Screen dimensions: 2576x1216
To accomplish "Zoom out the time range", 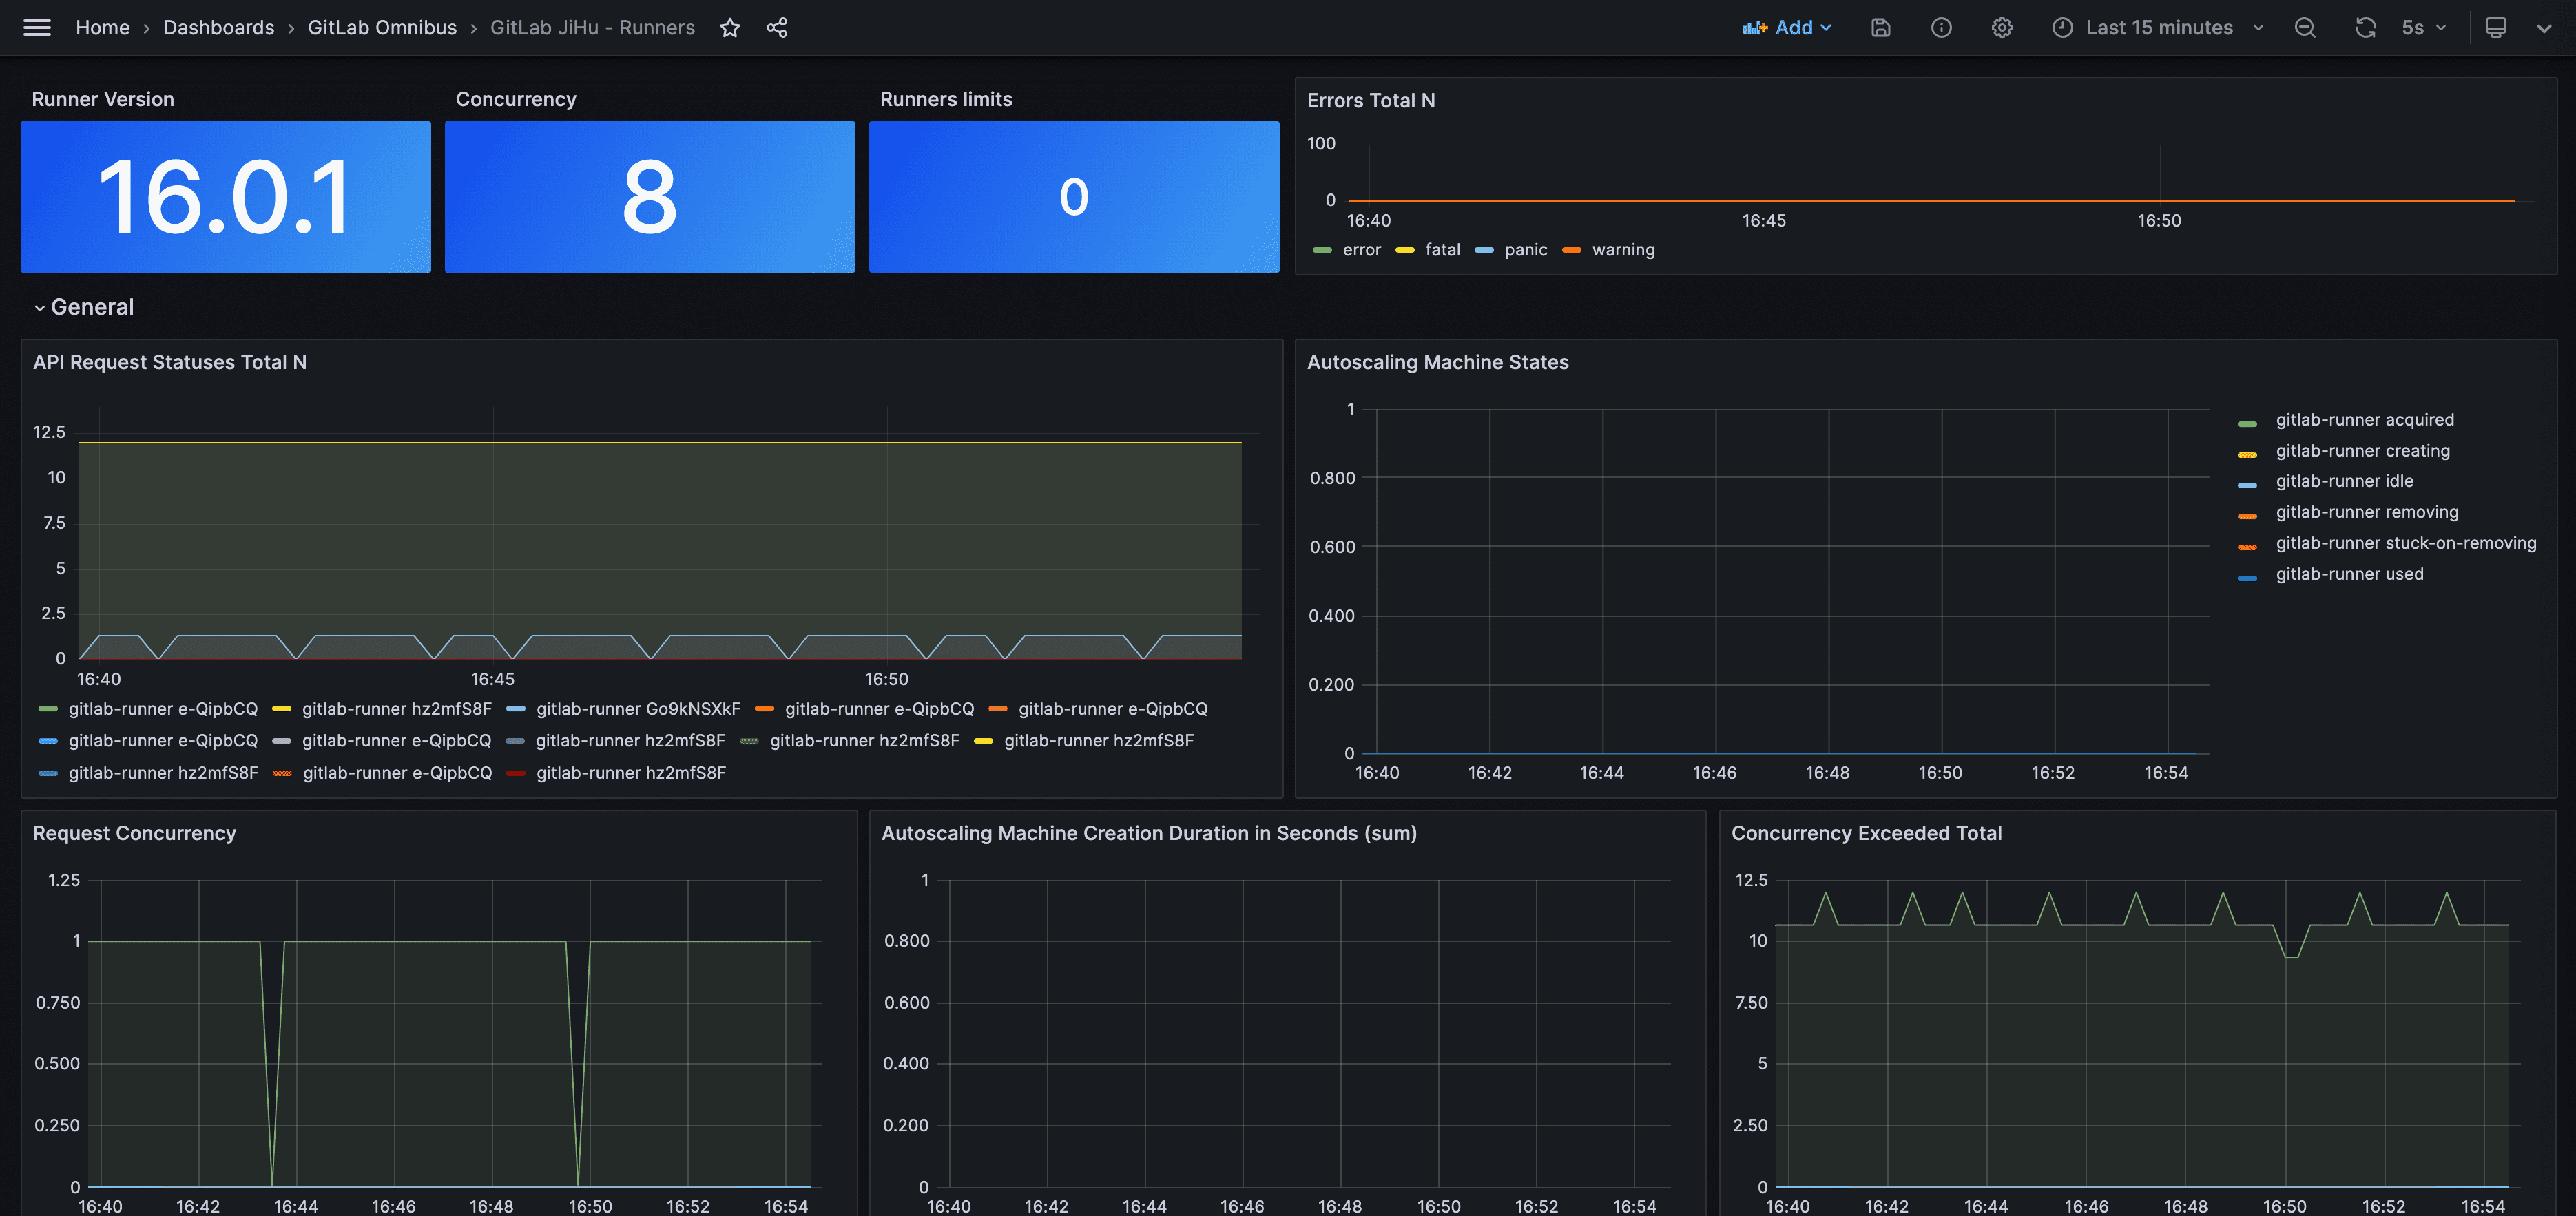I will point(2305,28).
